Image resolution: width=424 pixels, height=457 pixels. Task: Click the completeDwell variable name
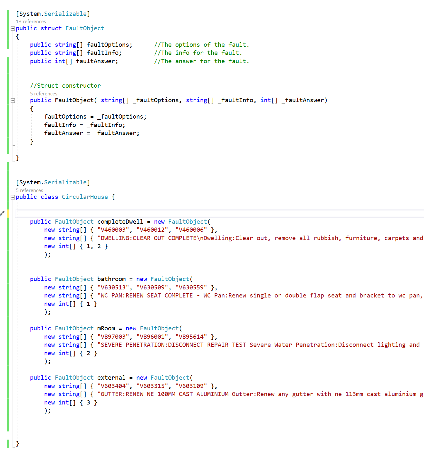(120, 222)
